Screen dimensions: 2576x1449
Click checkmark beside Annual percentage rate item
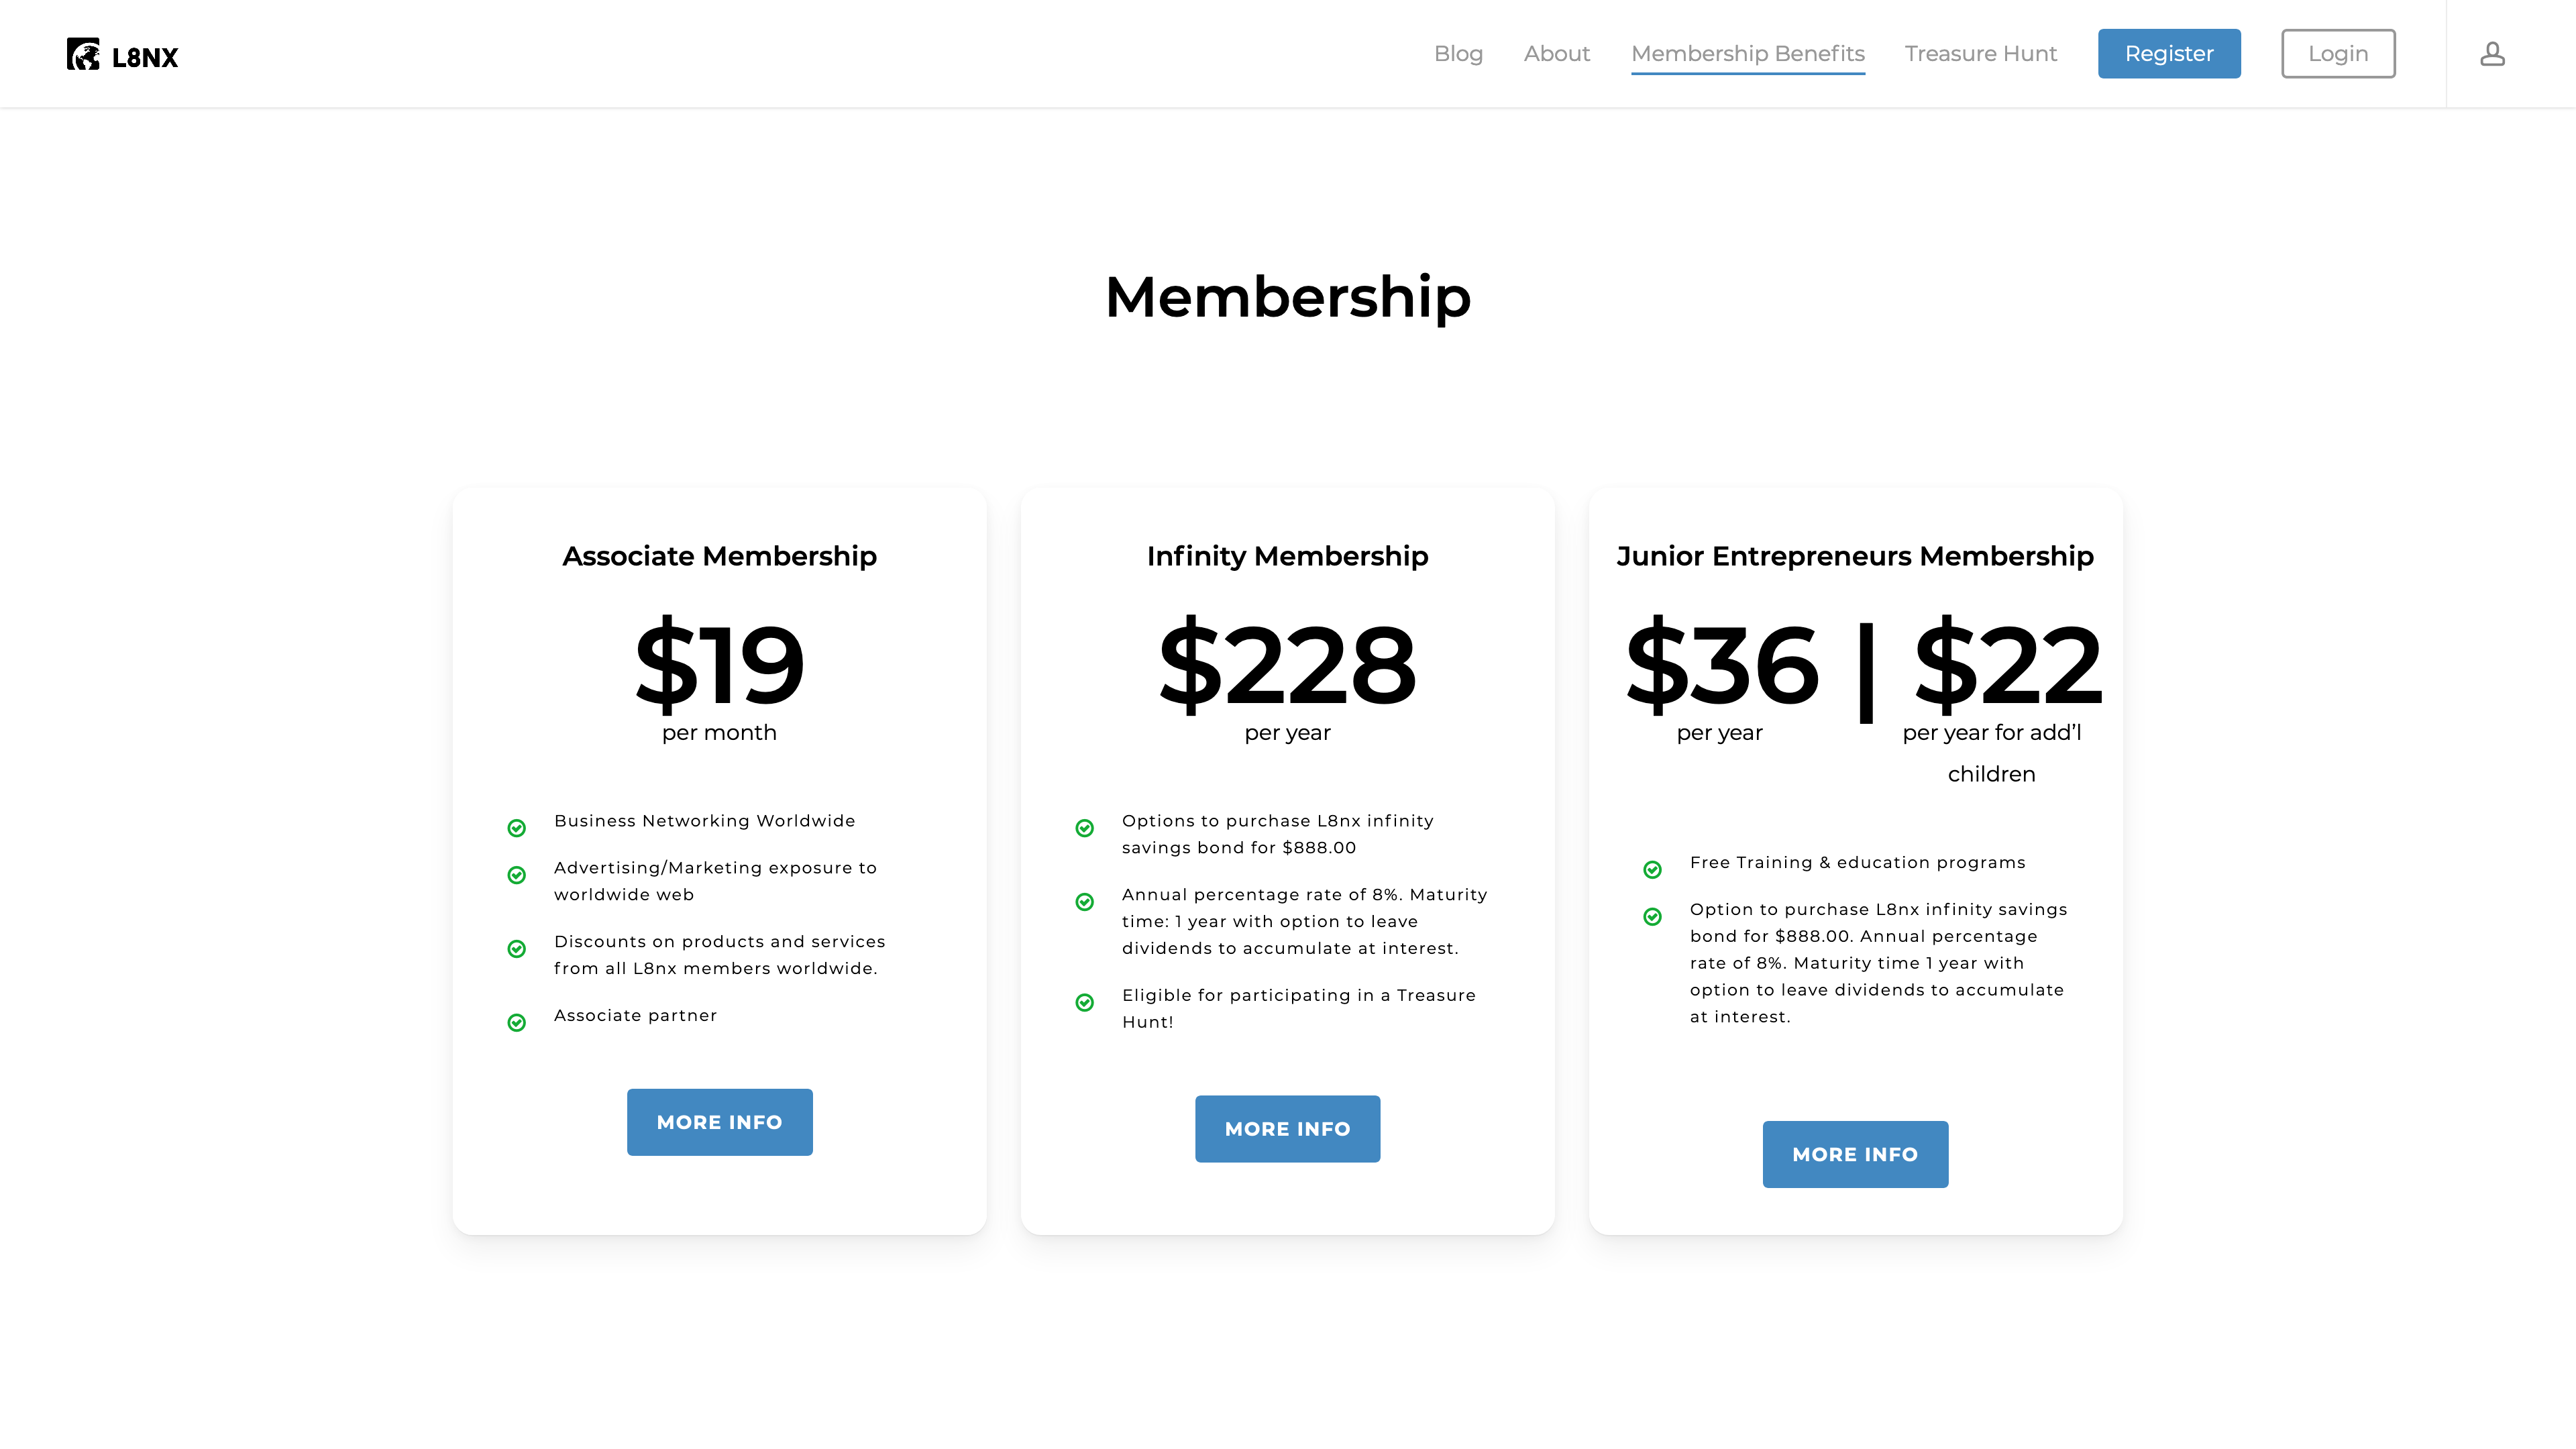tap(1085, 902)
